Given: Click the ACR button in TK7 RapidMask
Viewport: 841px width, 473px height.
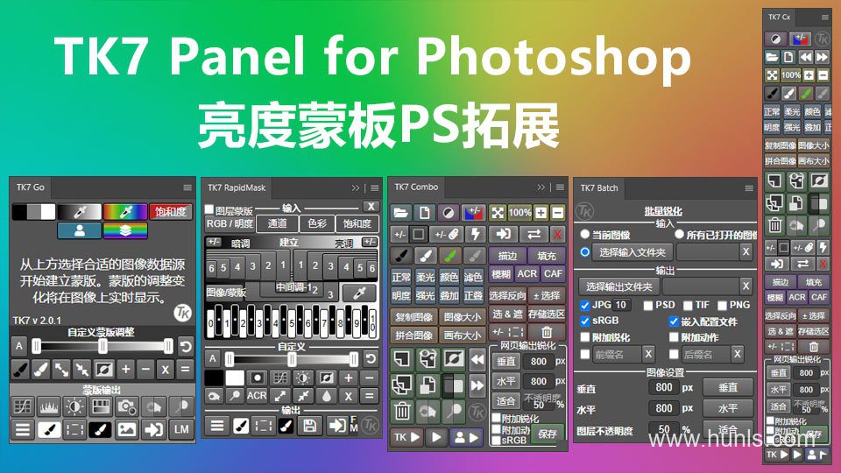Looking at the screenshot, I should (x=257, y=396).
